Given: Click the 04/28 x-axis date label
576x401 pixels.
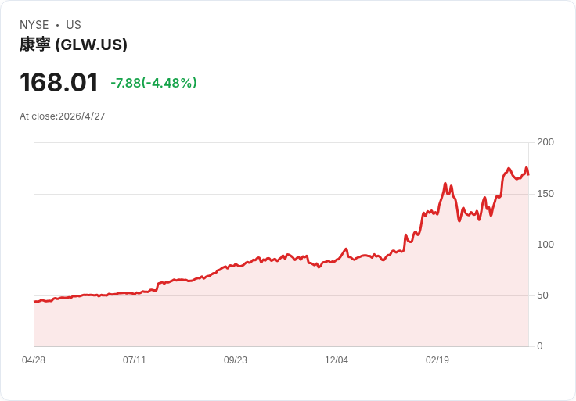Looking at the screenshot, I should click(34, 360).
